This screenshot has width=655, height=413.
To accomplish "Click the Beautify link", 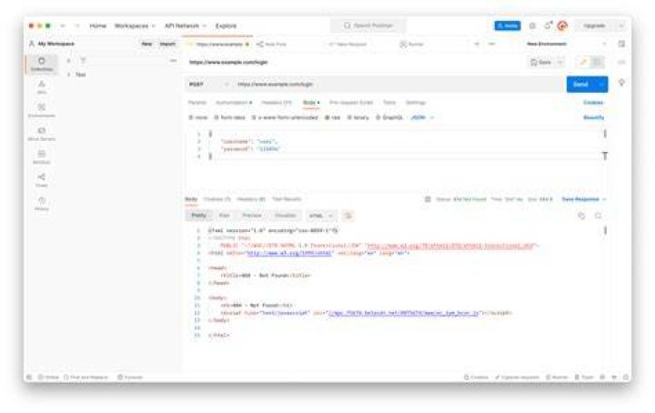I will click(x=593, y=117).
